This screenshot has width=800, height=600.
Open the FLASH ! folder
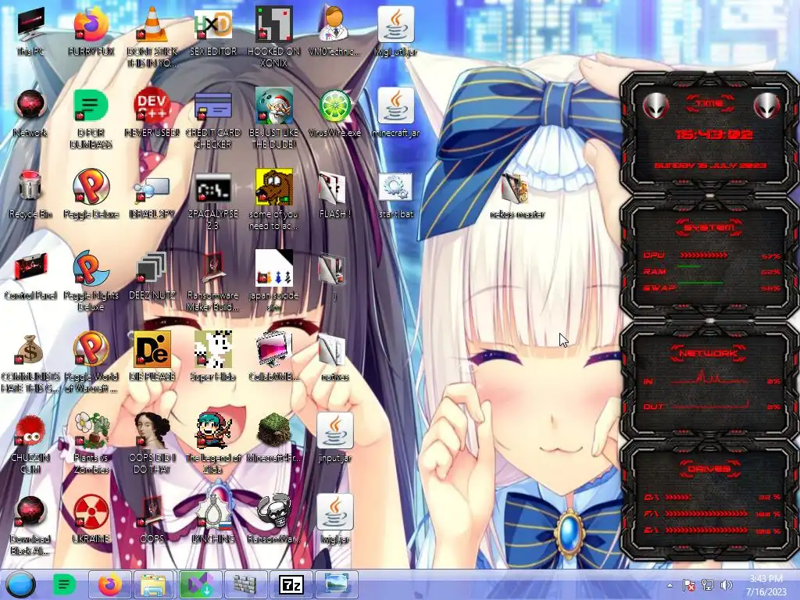pos(334,195)
